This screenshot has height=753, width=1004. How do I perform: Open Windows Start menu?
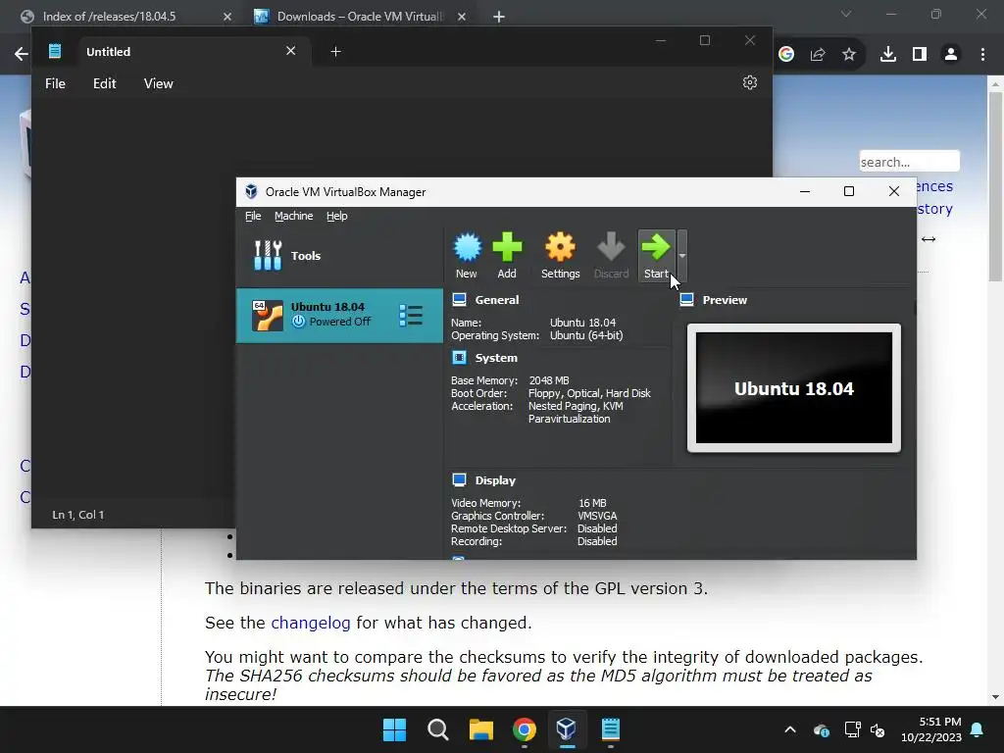[x=394, y=729]
